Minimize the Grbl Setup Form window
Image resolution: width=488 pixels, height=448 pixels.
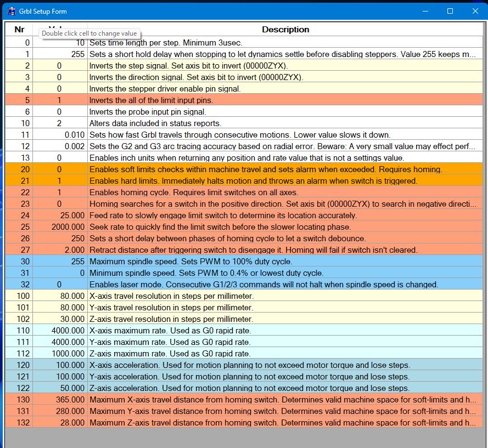click(425, 11)
